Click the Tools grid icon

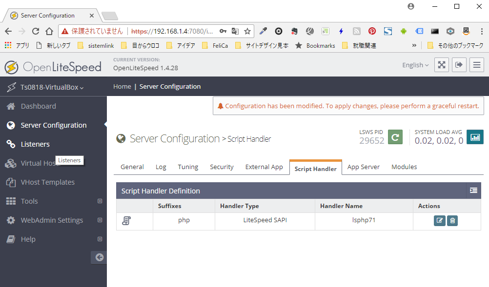pos(11,201)
